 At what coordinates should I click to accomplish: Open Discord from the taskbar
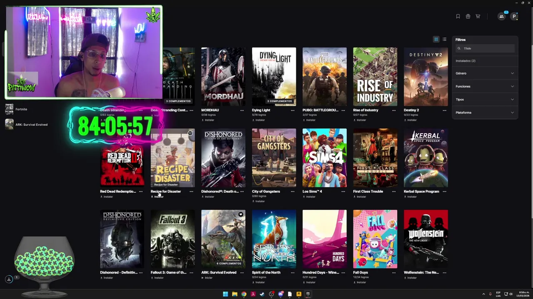pyautogui.click(x=280, y=294)
